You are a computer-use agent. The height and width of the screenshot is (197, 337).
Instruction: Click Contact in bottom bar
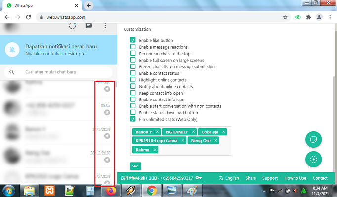[320, 178]
